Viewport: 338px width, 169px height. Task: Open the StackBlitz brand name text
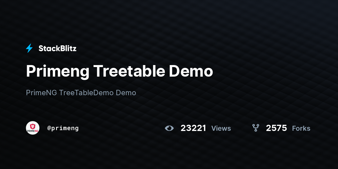(x=57, y=48)
